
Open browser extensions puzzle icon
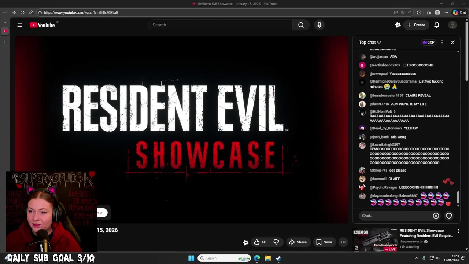419,12
